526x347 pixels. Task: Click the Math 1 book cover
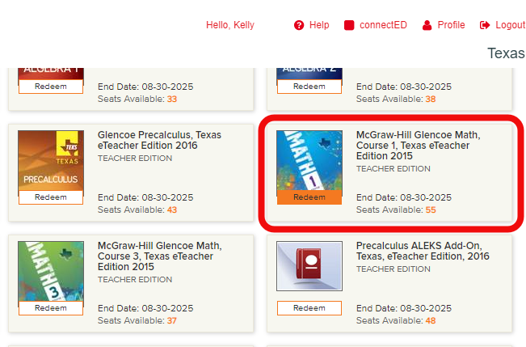(309, 161)
